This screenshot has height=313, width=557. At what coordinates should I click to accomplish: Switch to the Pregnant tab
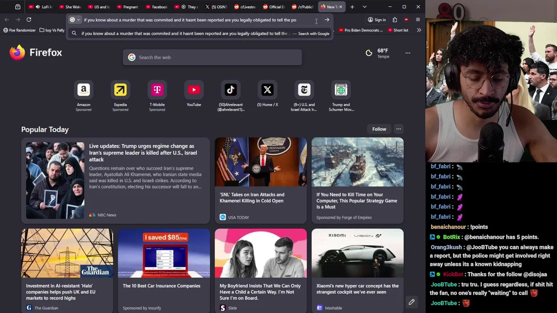pos(128,7)
